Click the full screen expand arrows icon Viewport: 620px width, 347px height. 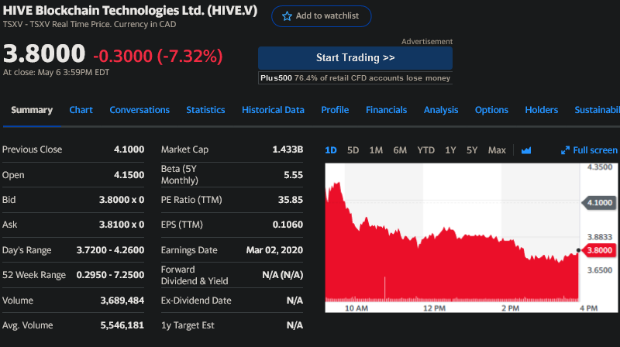[565, 150]
